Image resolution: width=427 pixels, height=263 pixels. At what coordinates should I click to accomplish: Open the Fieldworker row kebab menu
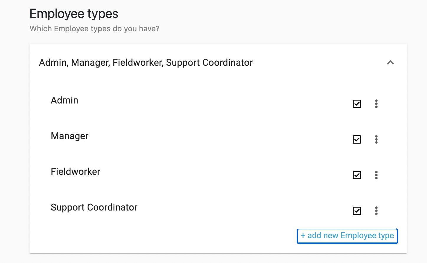(x=376, y=175)
